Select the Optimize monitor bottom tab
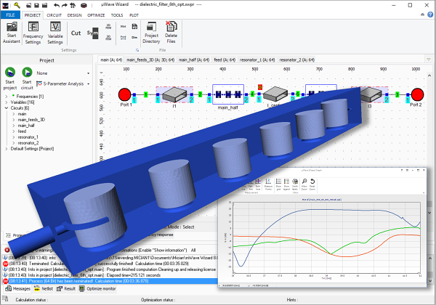436x305 pixels. pyautogui.click(x=100, y=288)
